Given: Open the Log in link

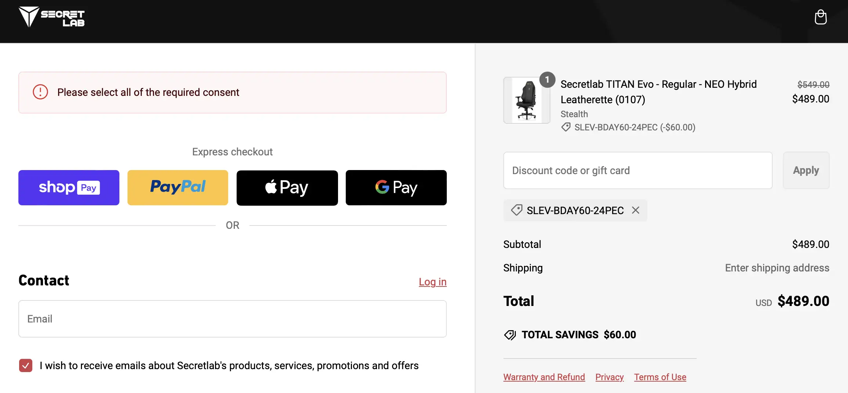Looking at the screenshot, I should pos(432,282).
